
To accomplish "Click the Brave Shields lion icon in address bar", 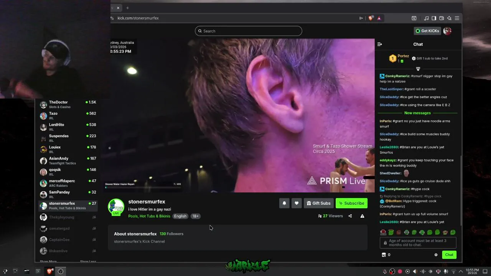I will (371, 18).
